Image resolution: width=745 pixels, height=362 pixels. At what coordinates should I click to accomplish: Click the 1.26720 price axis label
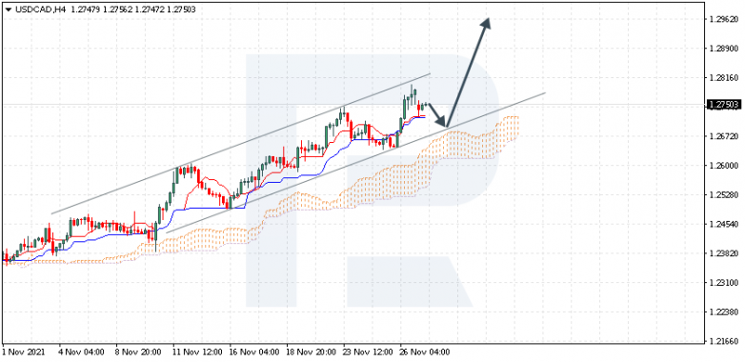[724, 136]
